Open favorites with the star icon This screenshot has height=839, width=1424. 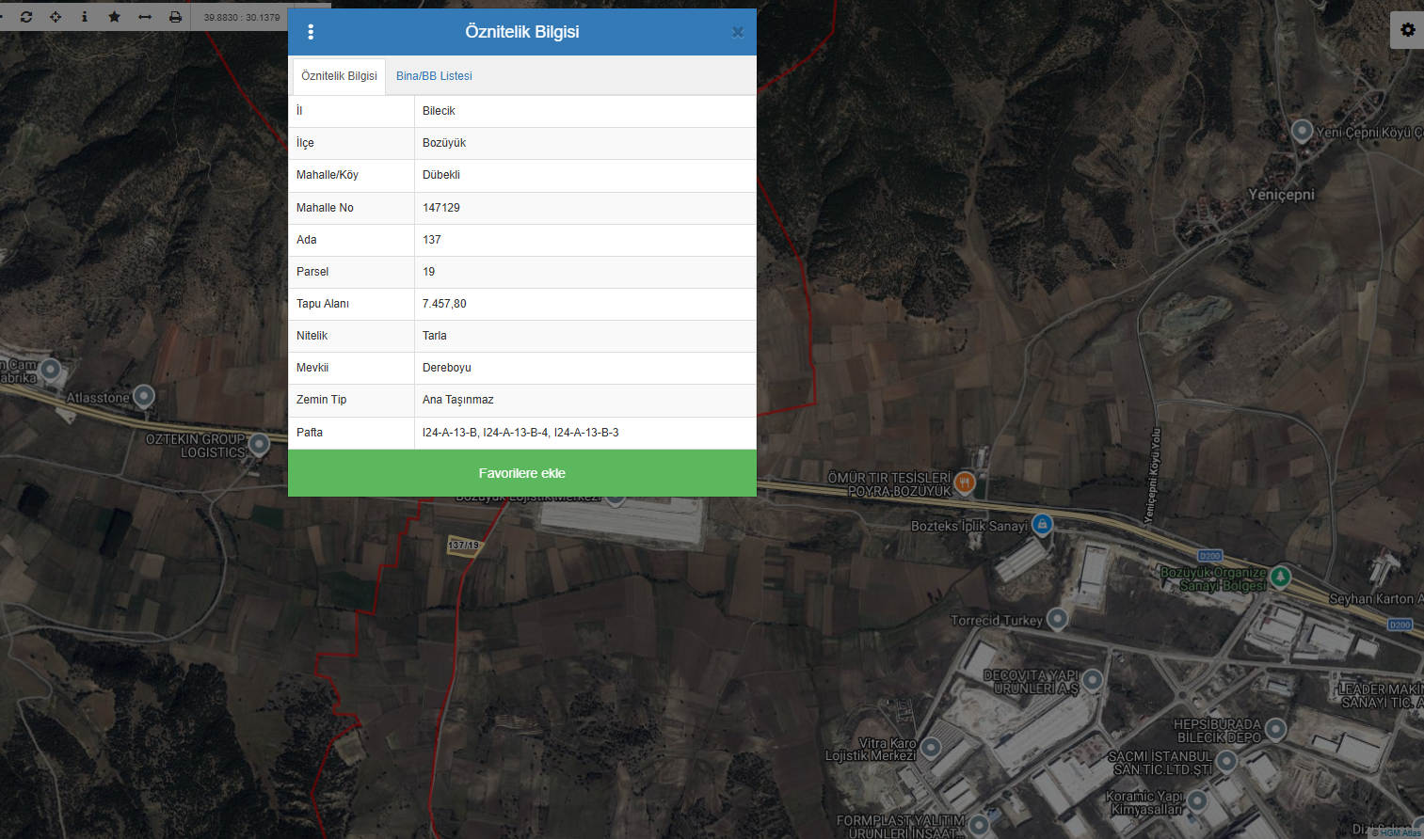pyautogui.click(x=115, y=17)
